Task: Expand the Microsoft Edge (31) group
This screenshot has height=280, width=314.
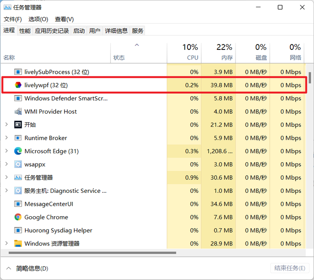Action: [x=6, y=151]
